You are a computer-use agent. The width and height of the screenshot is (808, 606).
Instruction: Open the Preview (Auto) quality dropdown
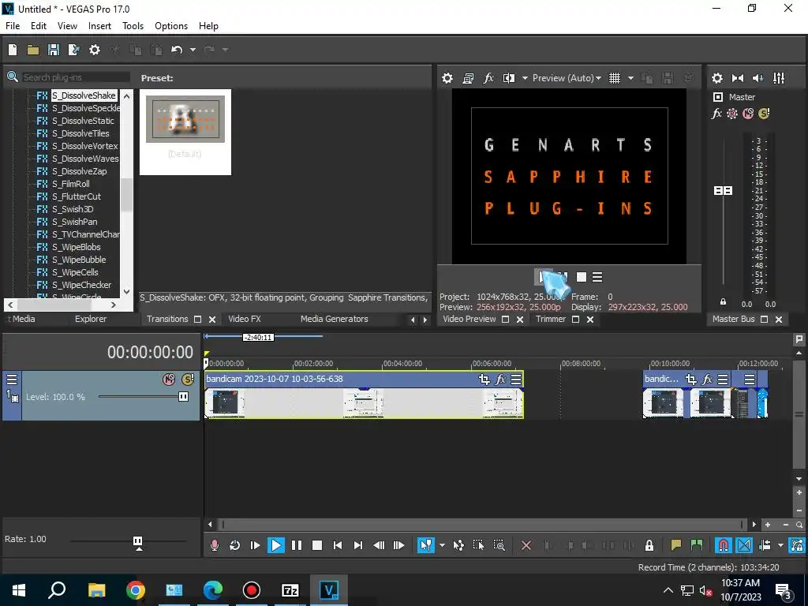coord(567,78)
